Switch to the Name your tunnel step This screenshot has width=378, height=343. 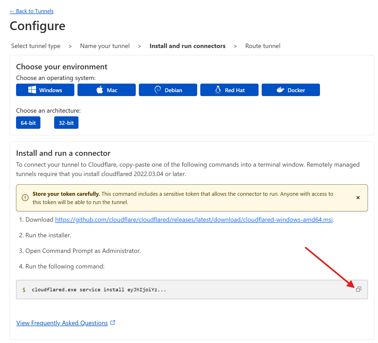[x=105, y=46]
